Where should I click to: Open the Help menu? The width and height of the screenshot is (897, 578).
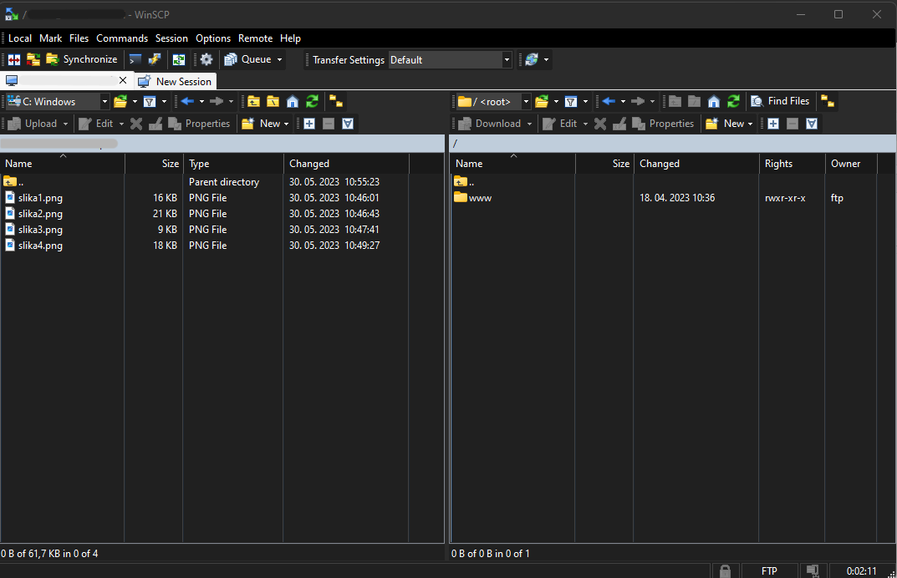pos(290,38)
